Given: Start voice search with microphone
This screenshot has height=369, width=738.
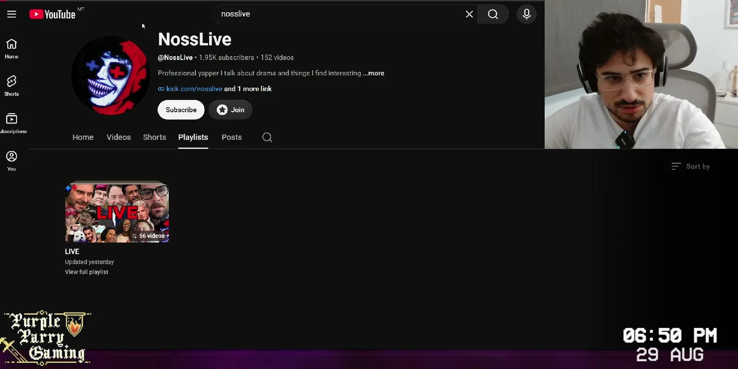Looking at the screenshot, I should click(526, 14).
